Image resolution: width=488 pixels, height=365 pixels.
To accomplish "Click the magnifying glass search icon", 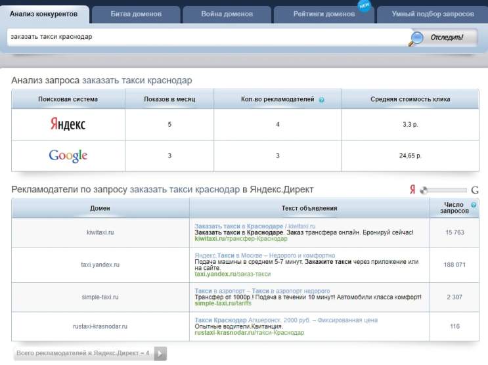I will (x=416, y=39).
